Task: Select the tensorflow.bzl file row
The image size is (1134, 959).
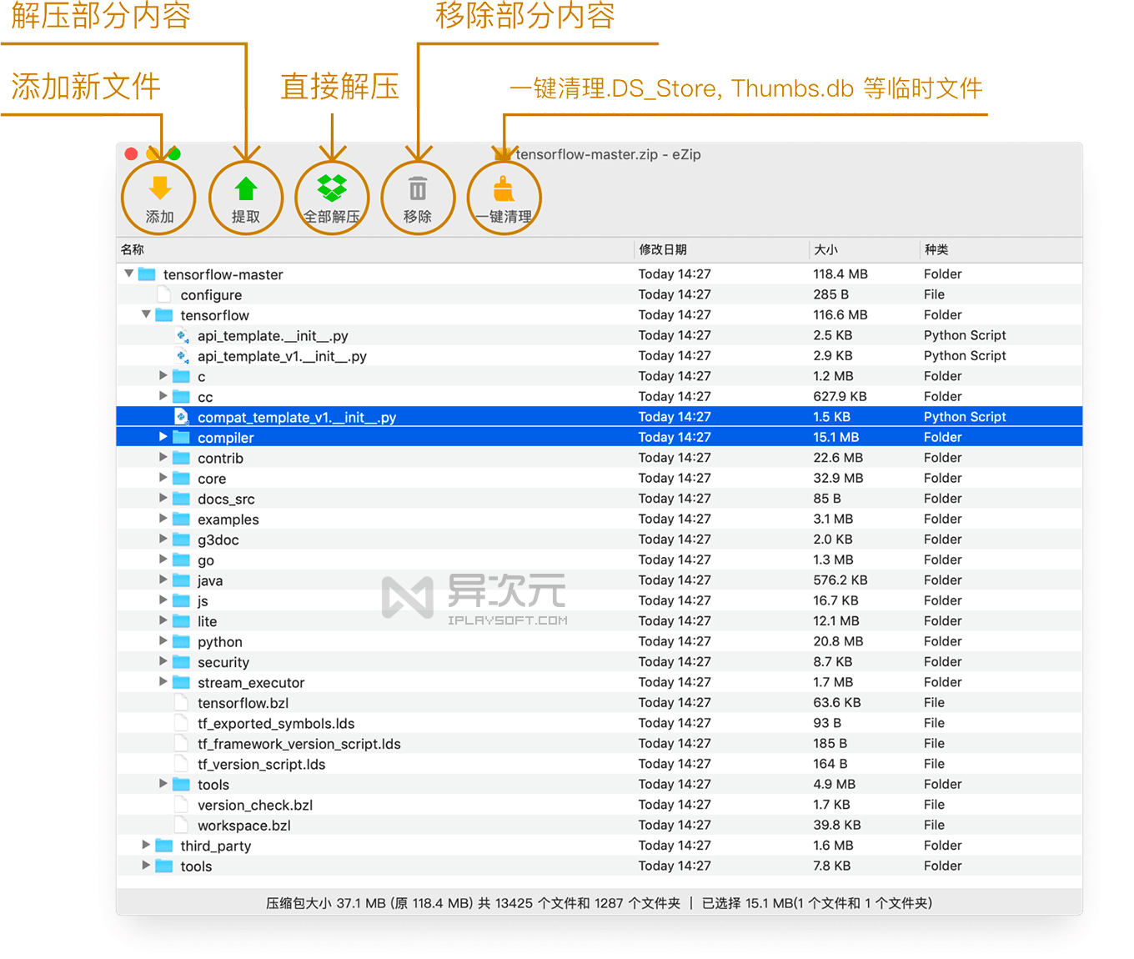Action: tap(243, 702)
